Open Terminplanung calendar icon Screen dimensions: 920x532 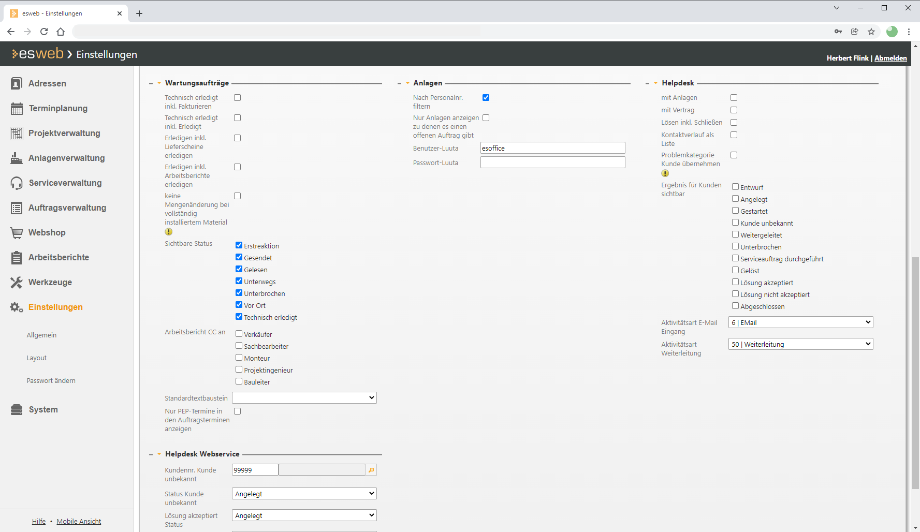point(17,108)
